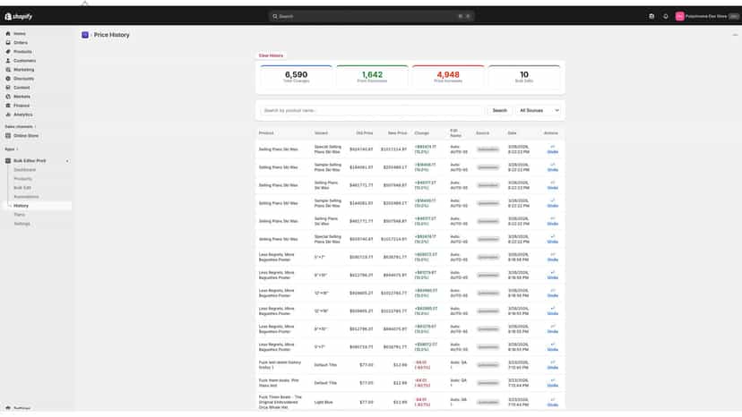Click the Price History page title
This screenshot has width=742, height=417.
coord(112,35)
